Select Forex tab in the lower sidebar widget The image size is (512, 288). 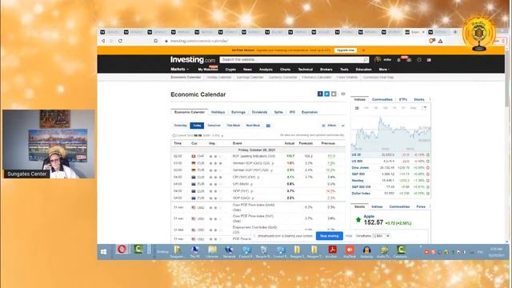421,206
